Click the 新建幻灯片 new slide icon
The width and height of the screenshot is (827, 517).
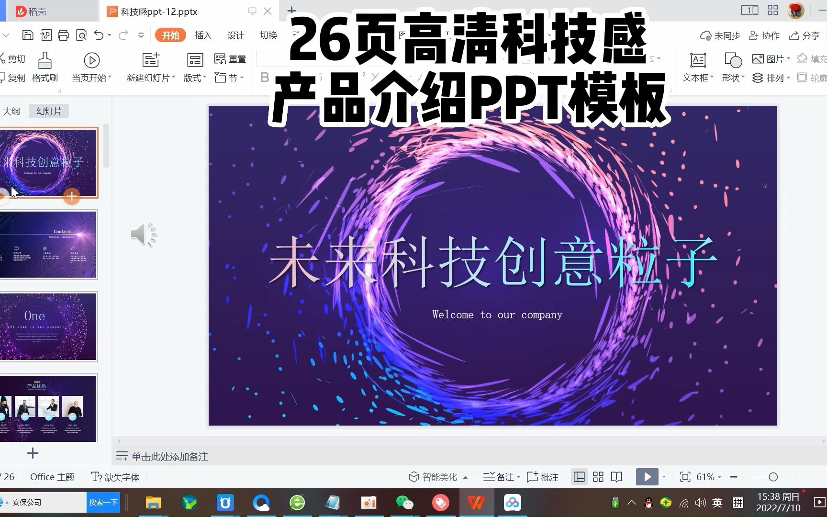tap(151, 60)
